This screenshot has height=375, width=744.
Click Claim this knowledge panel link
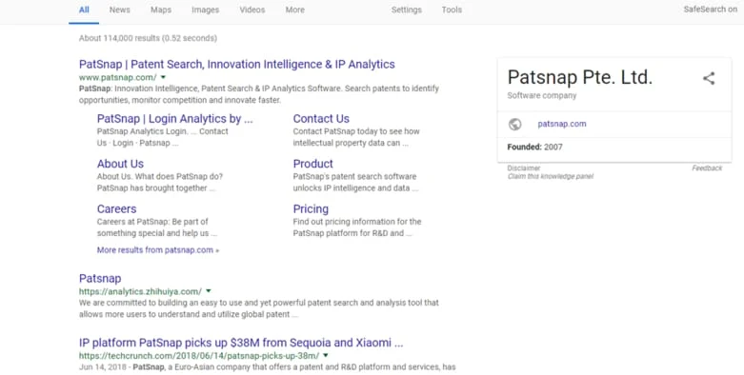551,176
